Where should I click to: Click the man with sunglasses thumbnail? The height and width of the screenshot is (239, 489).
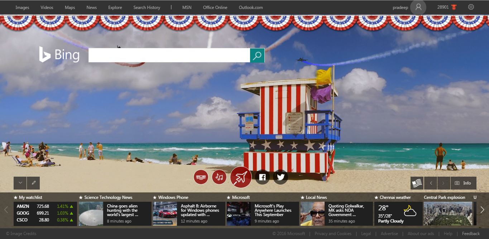[x=313, y=214]
